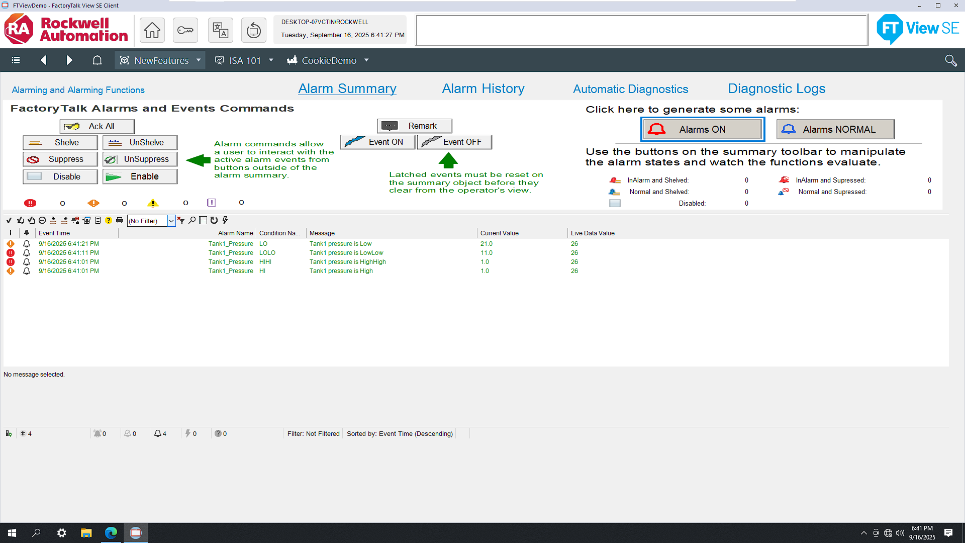Open the navigation list menu icon
The height and width of the screenshot is (543, 965).
(16, 60)
